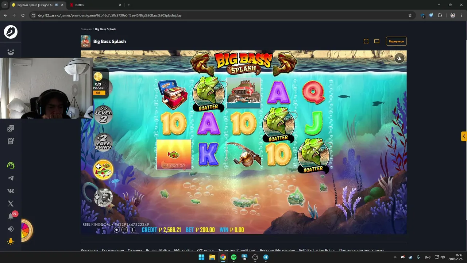Mute the game sound in the slot

[117, 230]
